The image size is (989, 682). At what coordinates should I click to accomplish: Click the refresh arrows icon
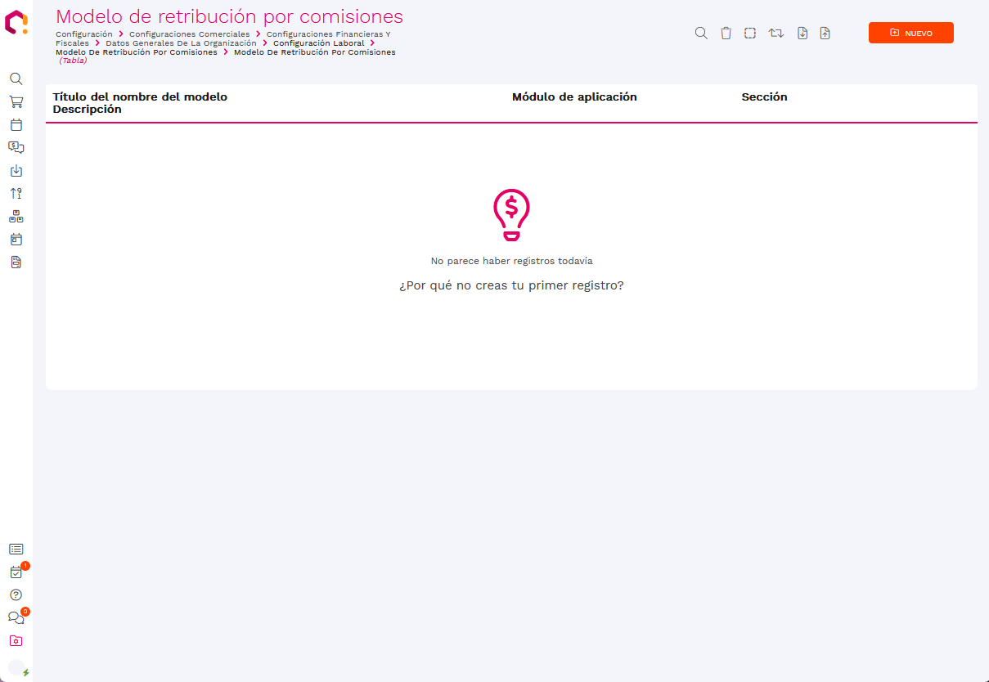pyautogui.click(x=775, y=34)
